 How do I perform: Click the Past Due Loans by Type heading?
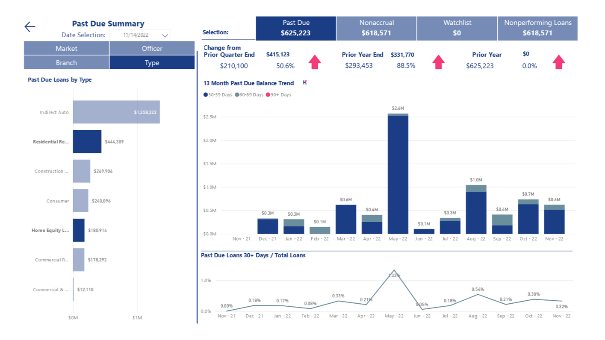pos(60,79)
